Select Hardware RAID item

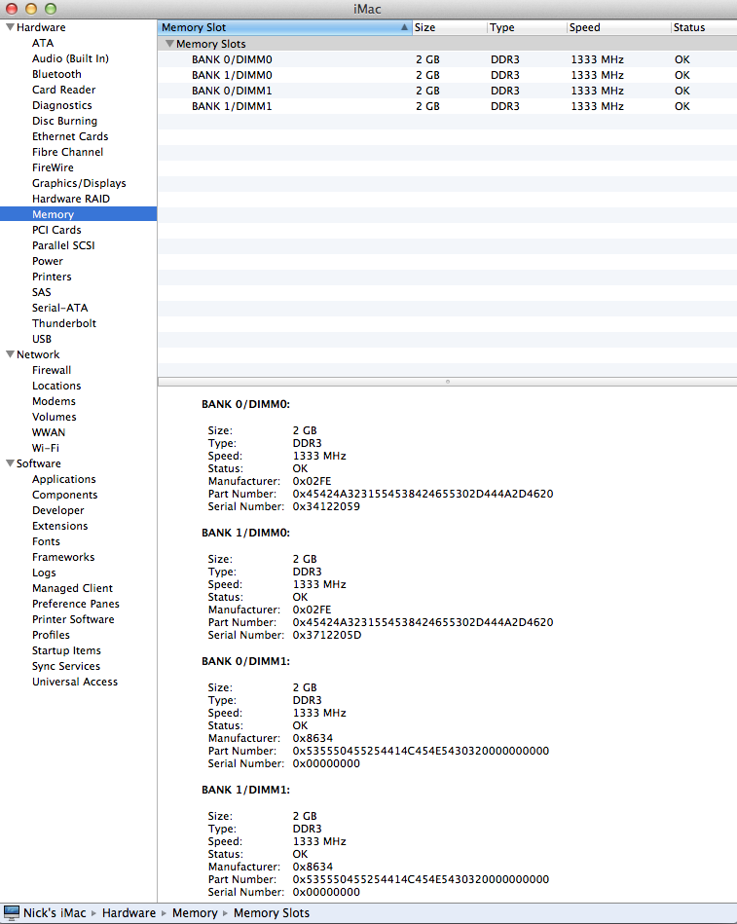(71, 199)
